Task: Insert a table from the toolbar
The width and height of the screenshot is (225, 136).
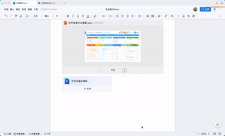Action: [153, 16]
